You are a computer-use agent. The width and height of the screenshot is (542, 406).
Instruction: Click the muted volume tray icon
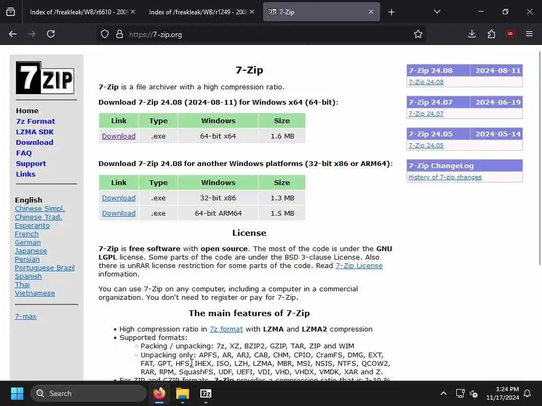click(474, 393)
